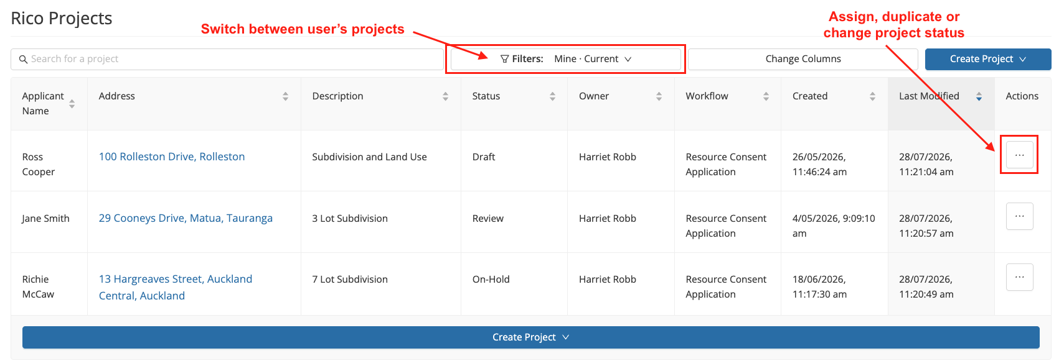Click last modified 28/07/2026, 11:20:49 am

pyautogui.click(x=926, y=287)
